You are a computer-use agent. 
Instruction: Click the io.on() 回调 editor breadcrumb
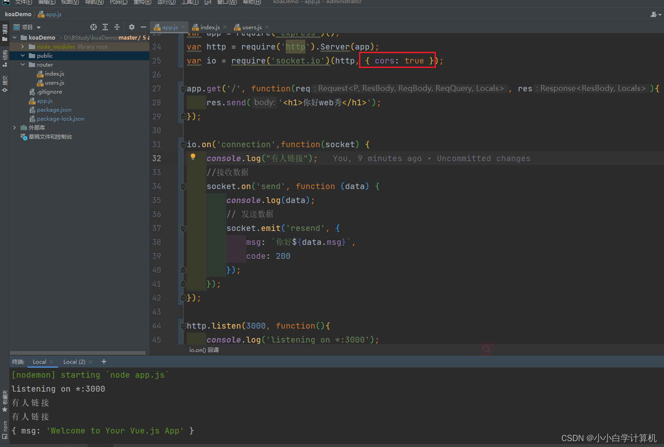tap(204, 350)
